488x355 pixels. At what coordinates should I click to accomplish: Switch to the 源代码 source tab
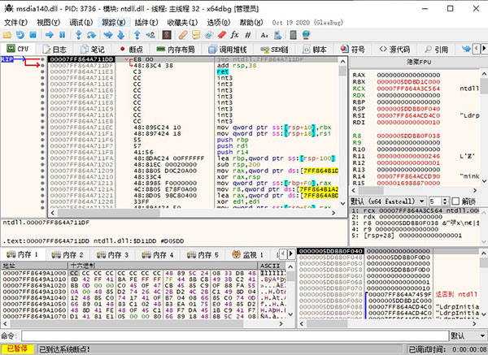pyautogui.click(x=394, y=49)
